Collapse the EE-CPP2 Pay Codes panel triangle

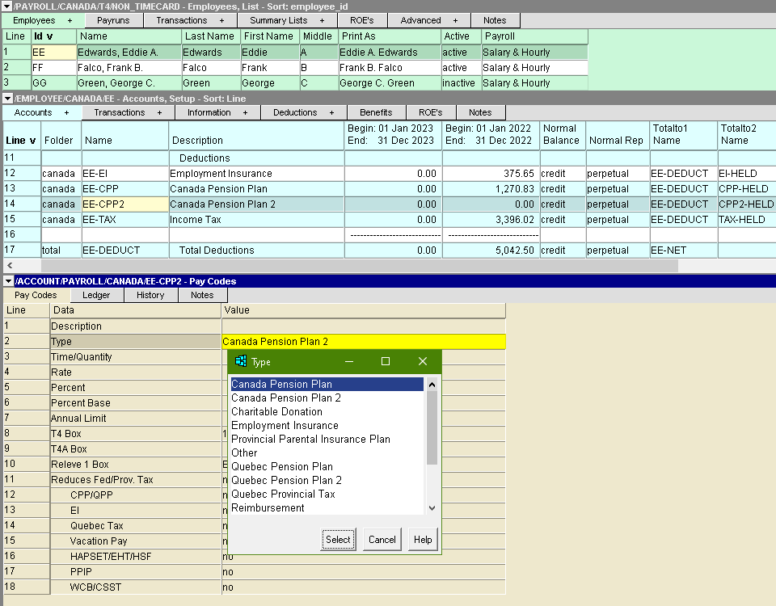(x=7, y=281)
